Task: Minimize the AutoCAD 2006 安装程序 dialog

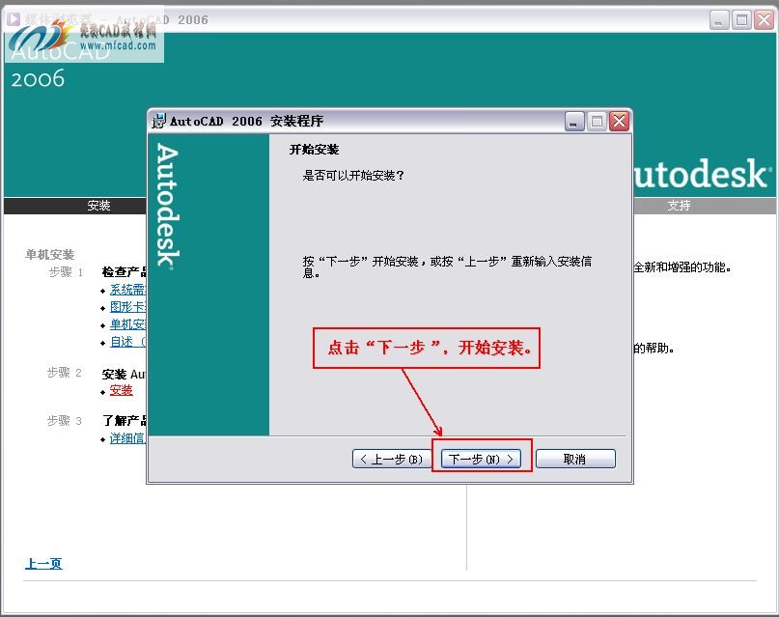Action: point(573,122)
